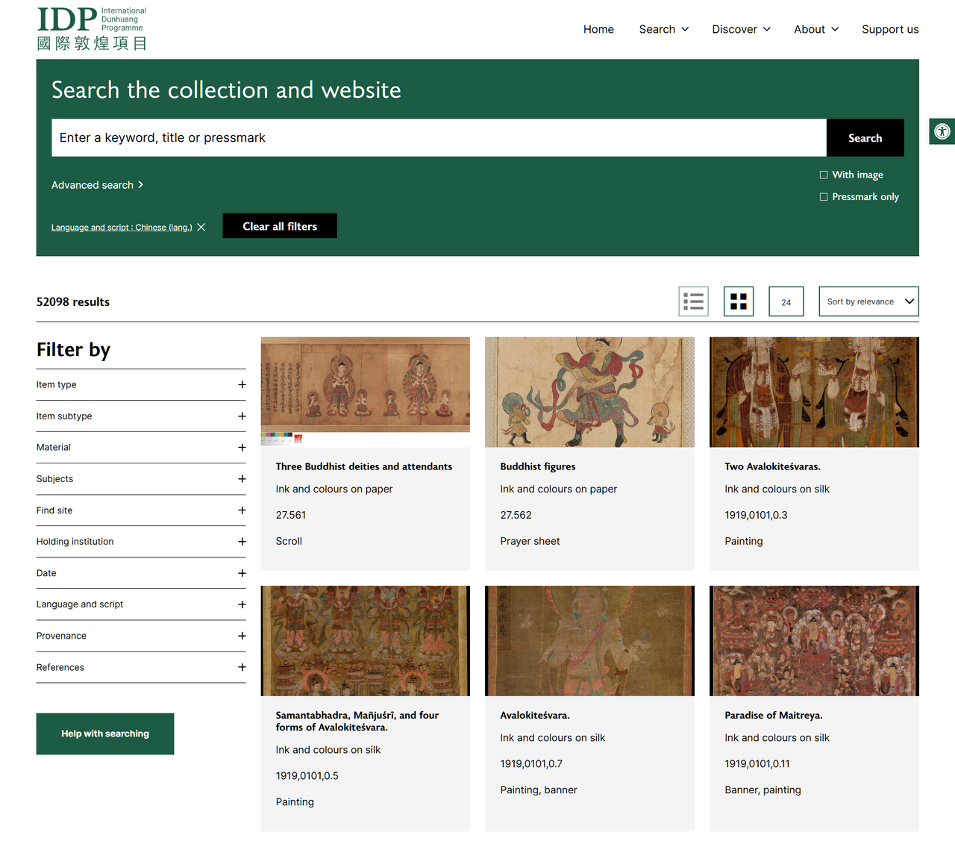Click the black Search button
The width and height of the screenshot is (955, 841).
pos(865,138)
